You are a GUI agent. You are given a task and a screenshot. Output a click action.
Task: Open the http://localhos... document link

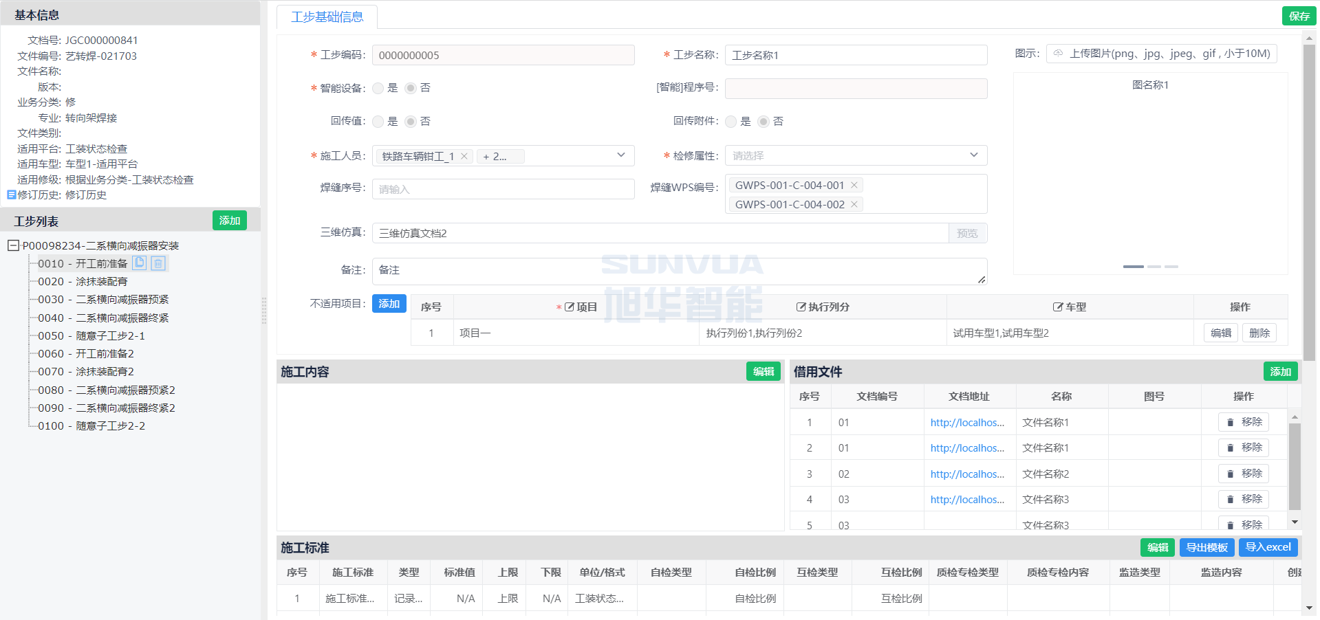969,422
